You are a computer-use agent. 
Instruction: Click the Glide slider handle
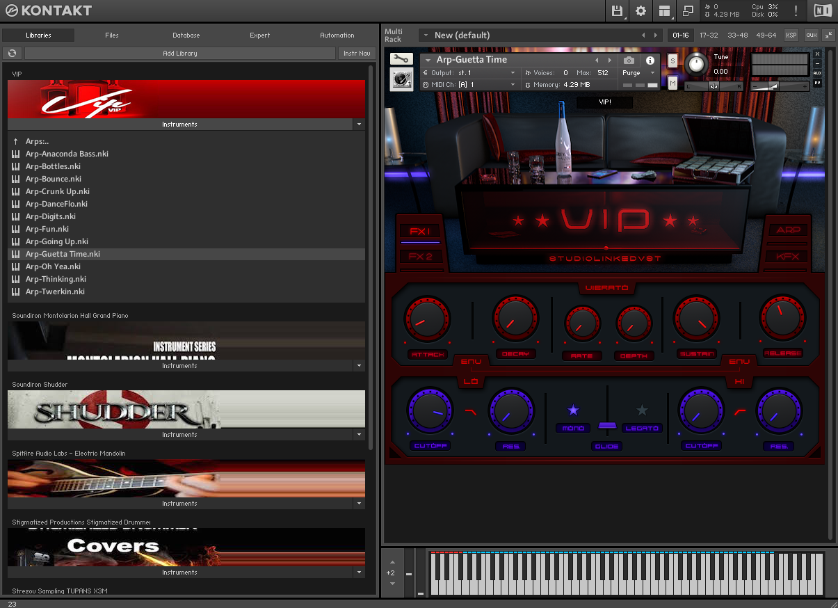(607, 425)
